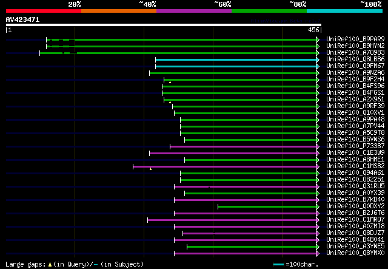
Task: Click the UniRef100_Q31RU5 label
Action: [x=355, y=186]
